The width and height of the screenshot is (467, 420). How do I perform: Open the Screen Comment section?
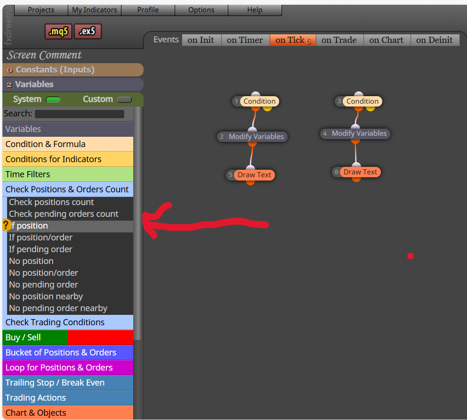pos(44,55)
